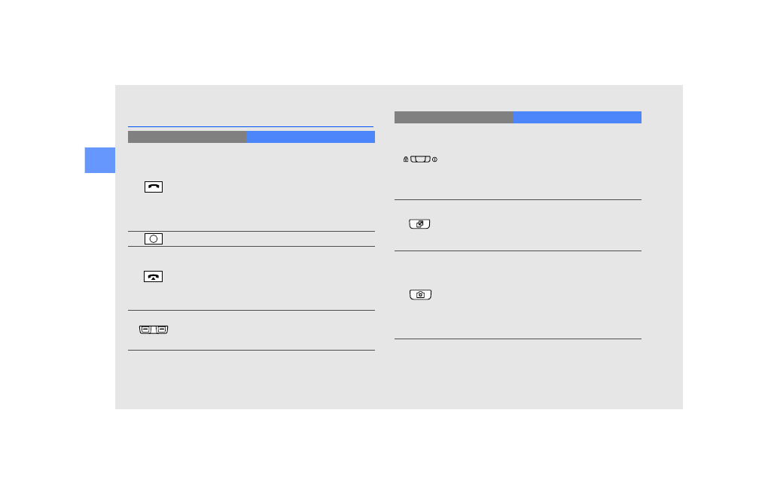Click the power symbol beside the hold slider
The width and height of the screenshot is (768, 495).
tap(435, 159)
